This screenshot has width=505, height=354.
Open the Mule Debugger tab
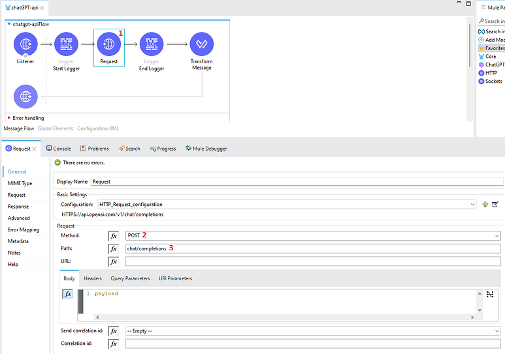206,149
